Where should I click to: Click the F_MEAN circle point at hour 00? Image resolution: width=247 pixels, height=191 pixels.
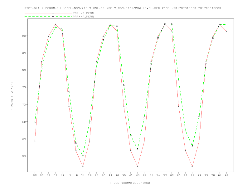[35, 122]
